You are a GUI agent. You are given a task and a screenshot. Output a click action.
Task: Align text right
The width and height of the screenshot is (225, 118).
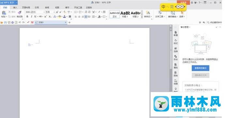pyautogui.click(x=82, y=17)
